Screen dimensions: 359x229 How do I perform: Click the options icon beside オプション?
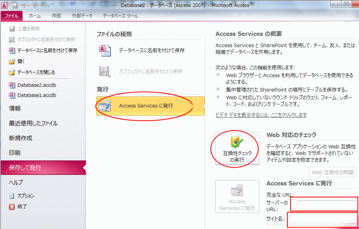pyautogui.click(x=12, y=196)
